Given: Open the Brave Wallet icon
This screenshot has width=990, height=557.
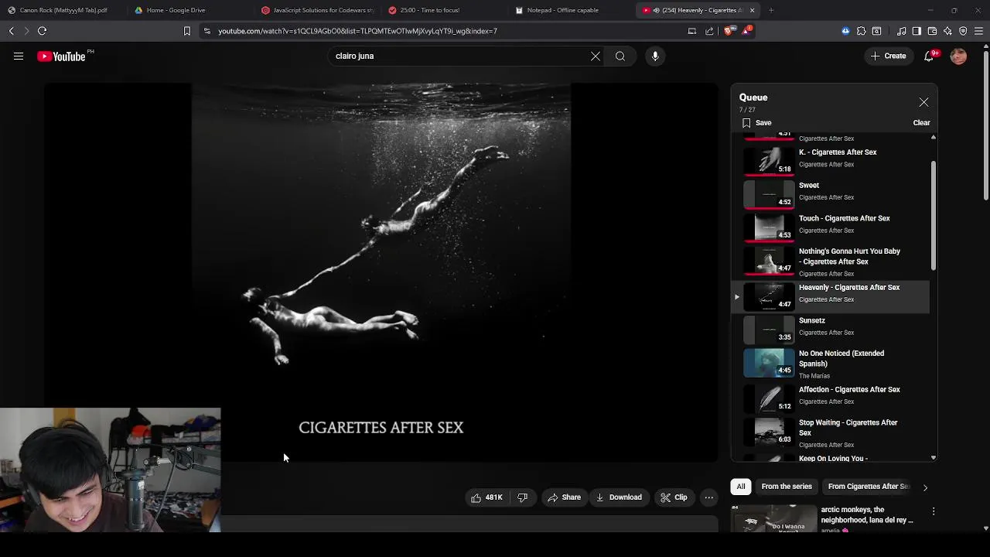Looking at the screenshot, I should (932, 31).
